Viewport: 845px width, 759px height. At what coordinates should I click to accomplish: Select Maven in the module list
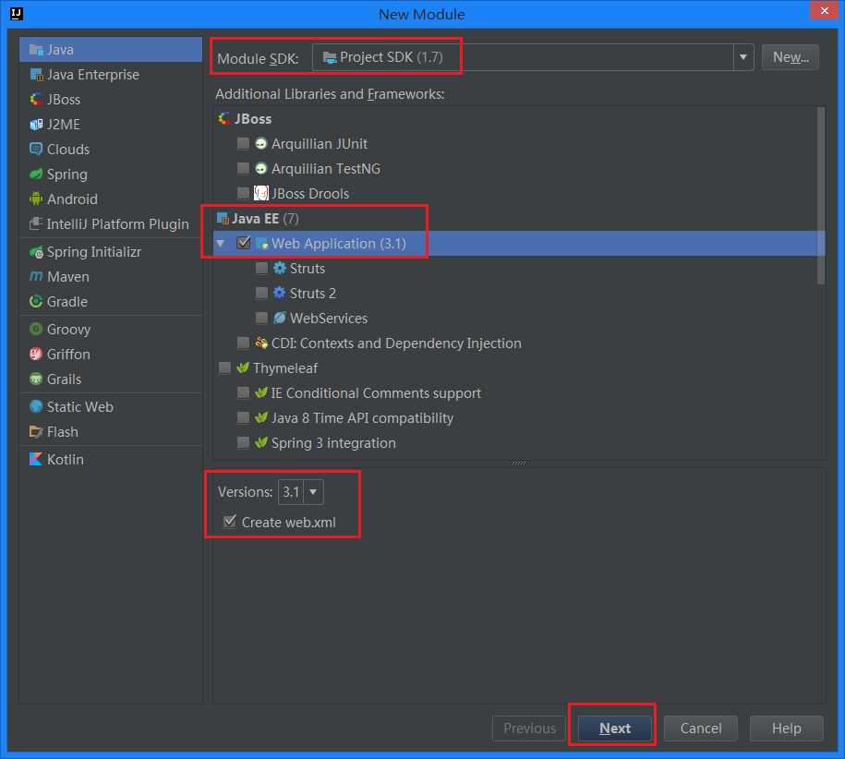tap(111, 277)
